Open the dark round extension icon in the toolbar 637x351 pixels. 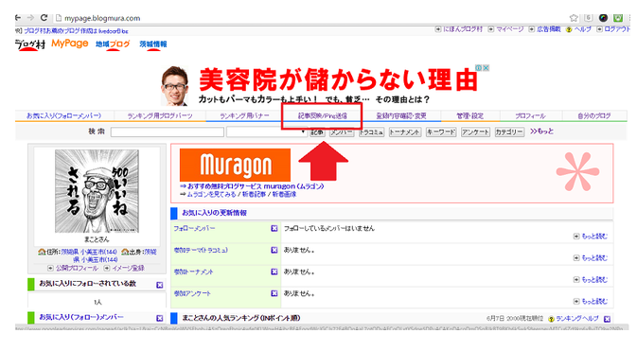603,18
